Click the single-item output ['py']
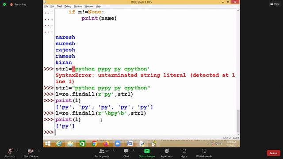 [65, 126]
